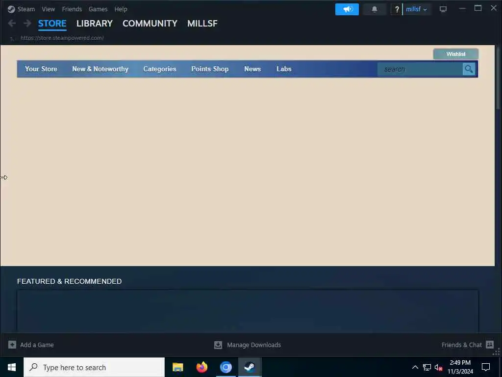Screen dimensions: 502x377
Task: Click the forward navigation arrow
Action: 27,23
